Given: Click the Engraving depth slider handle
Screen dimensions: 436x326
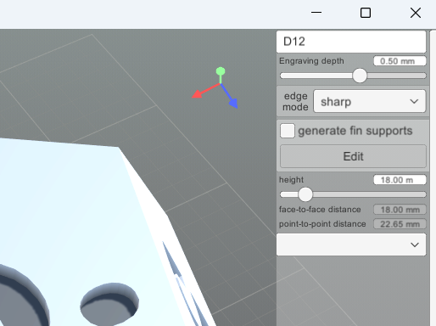Looking at the screenshot, I should (x=360, y=76).
